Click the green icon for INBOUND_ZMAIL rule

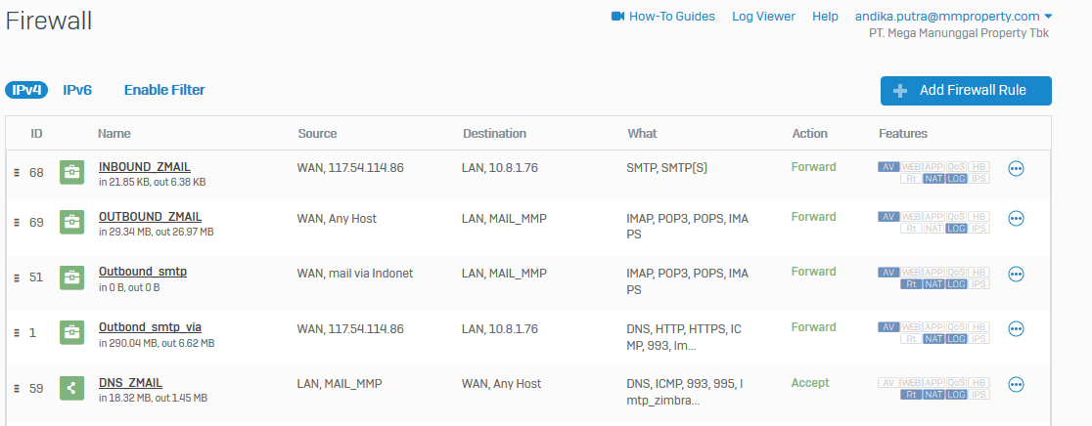tap(71, 172)
